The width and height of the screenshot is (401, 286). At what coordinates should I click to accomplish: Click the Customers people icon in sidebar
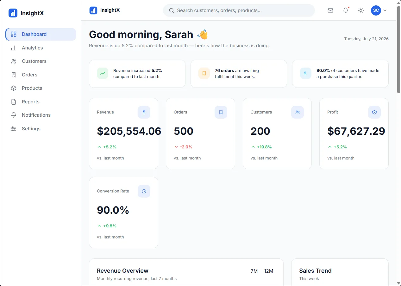coord(14,61)
